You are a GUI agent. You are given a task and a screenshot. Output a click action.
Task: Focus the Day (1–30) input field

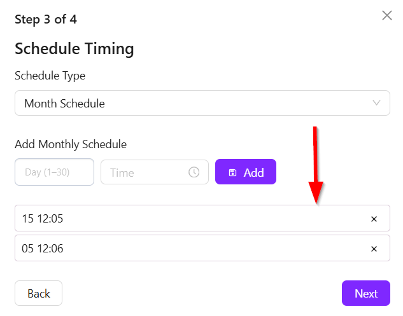(x=54, y=172)
